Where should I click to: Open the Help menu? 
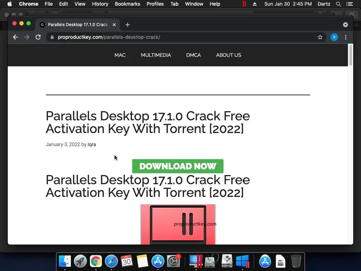215,4
